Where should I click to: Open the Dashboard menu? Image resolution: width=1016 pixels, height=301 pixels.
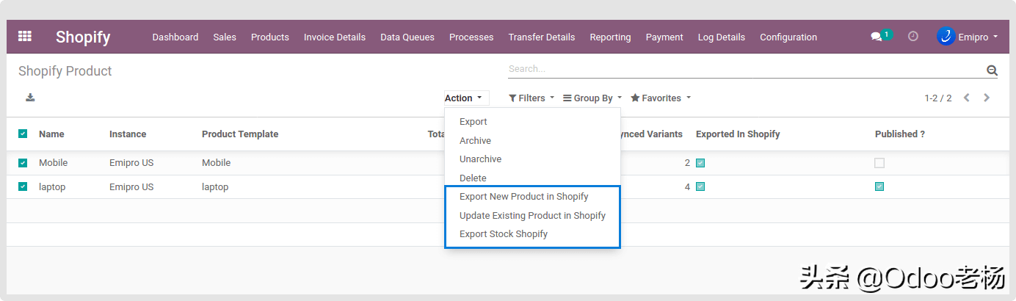point(175,37)
